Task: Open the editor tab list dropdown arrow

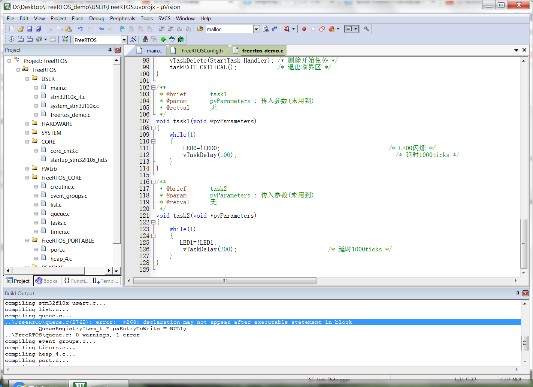Action: point(516,50)
